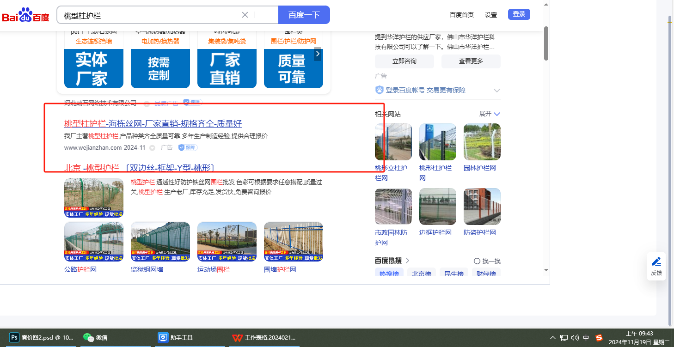Viewport: 674px width, 347px height.
Task: Open the 监狱钢网墙 thumbnail image
Action: 160,242
